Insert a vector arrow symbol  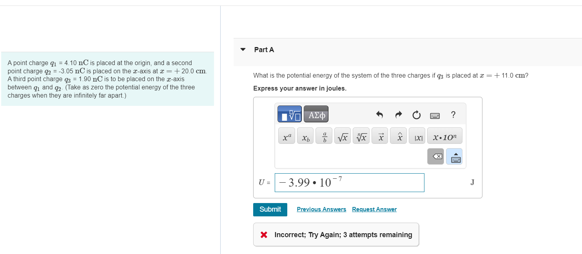tap(379, 136)
